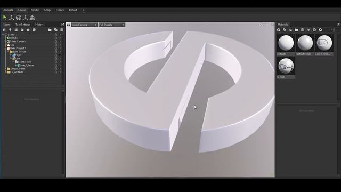341x192 pixels.
Task: Select the Low_keyho... material thumbnail
Action: coord(324,43)
